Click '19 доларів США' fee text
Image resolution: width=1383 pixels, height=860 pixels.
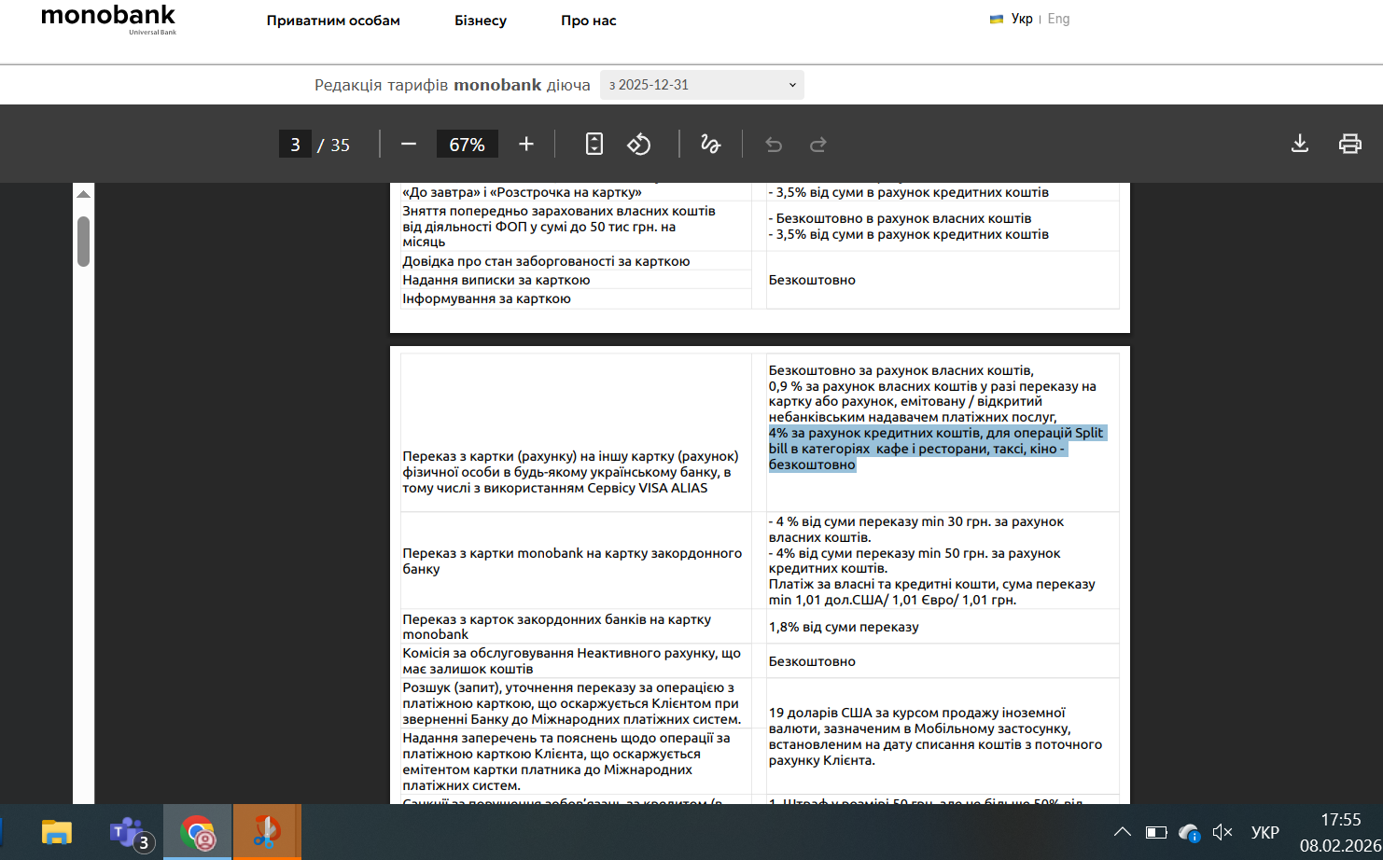[935, 736]
